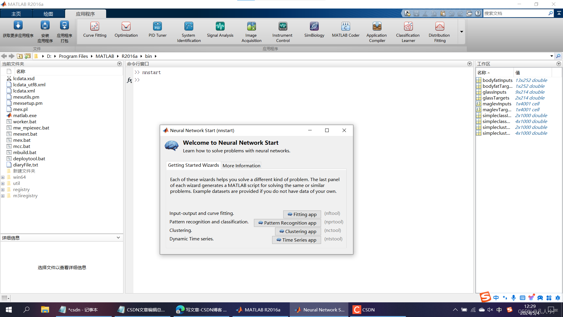The width and height of the screenshot is (563, 317).
Task: Click the Fitting app button
Action: coord(302,214)
